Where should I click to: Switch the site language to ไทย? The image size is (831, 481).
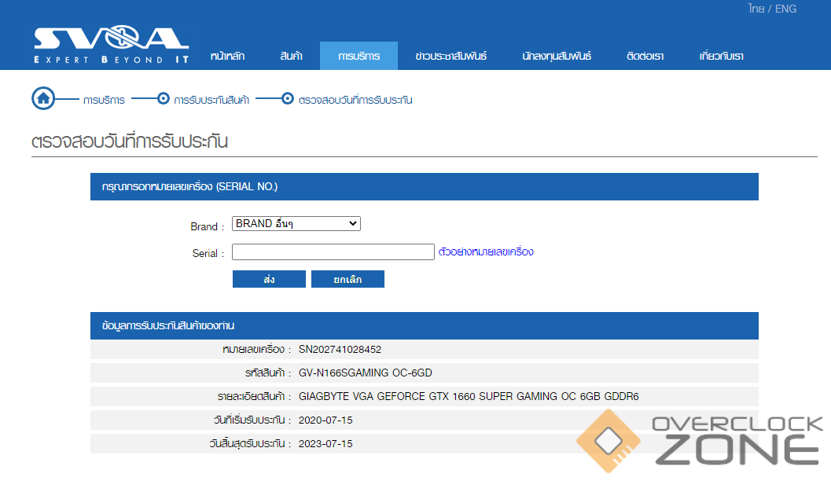[x=756, y=9]
